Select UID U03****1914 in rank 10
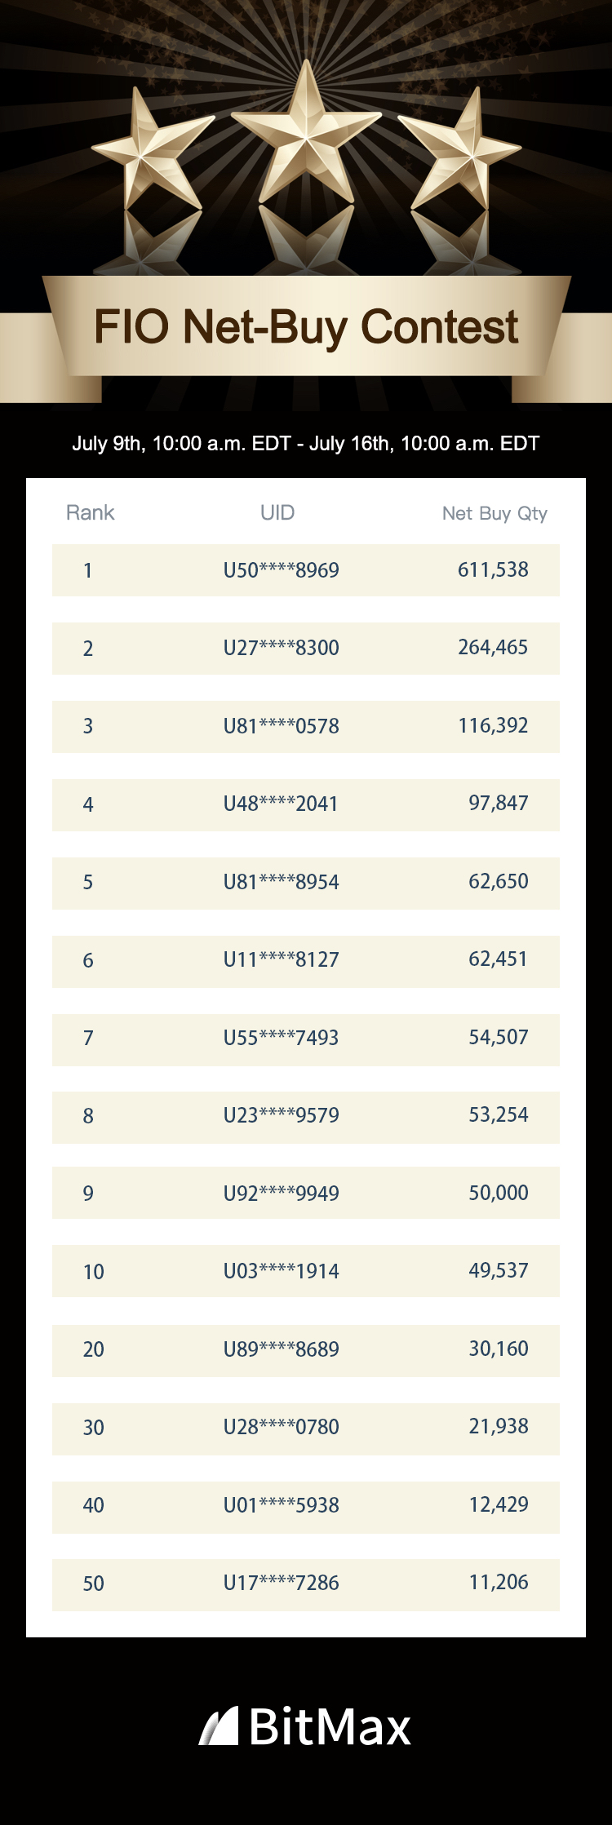The width and height of the screenshot is (612, 1825). (x=282, y=1271)
